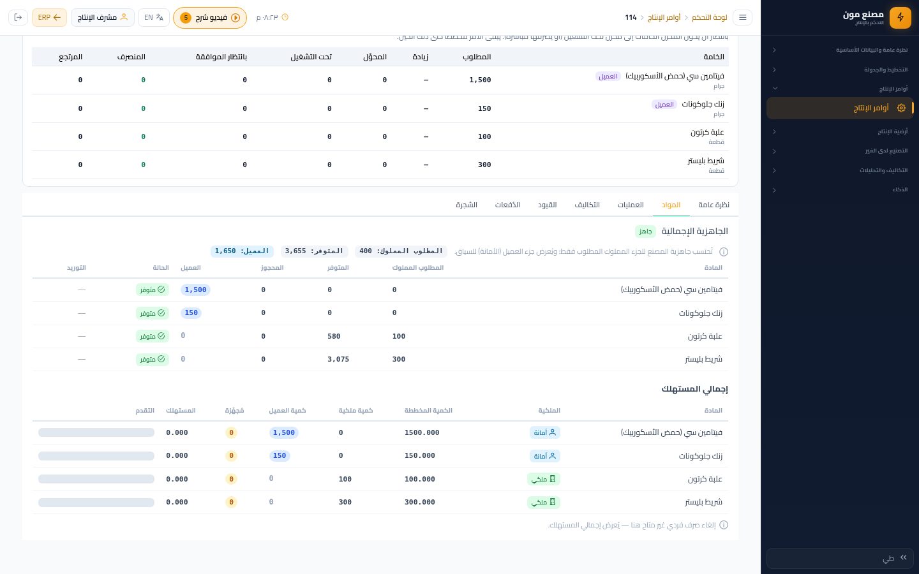Click the info icon near إلغاء صرف note
This screenshot has height=574, width=919.
724,526
